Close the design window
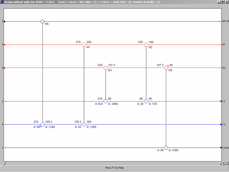 pos(226,2)
